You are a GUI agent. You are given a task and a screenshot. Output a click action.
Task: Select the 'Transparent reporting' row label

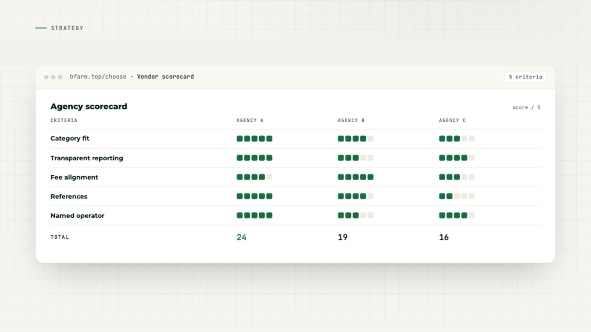87,158
